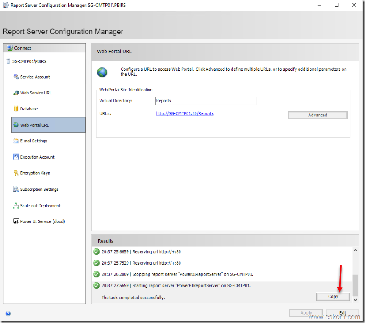Click the Subscription Settings icon
The image size is (365, 323).
(16, 189)
